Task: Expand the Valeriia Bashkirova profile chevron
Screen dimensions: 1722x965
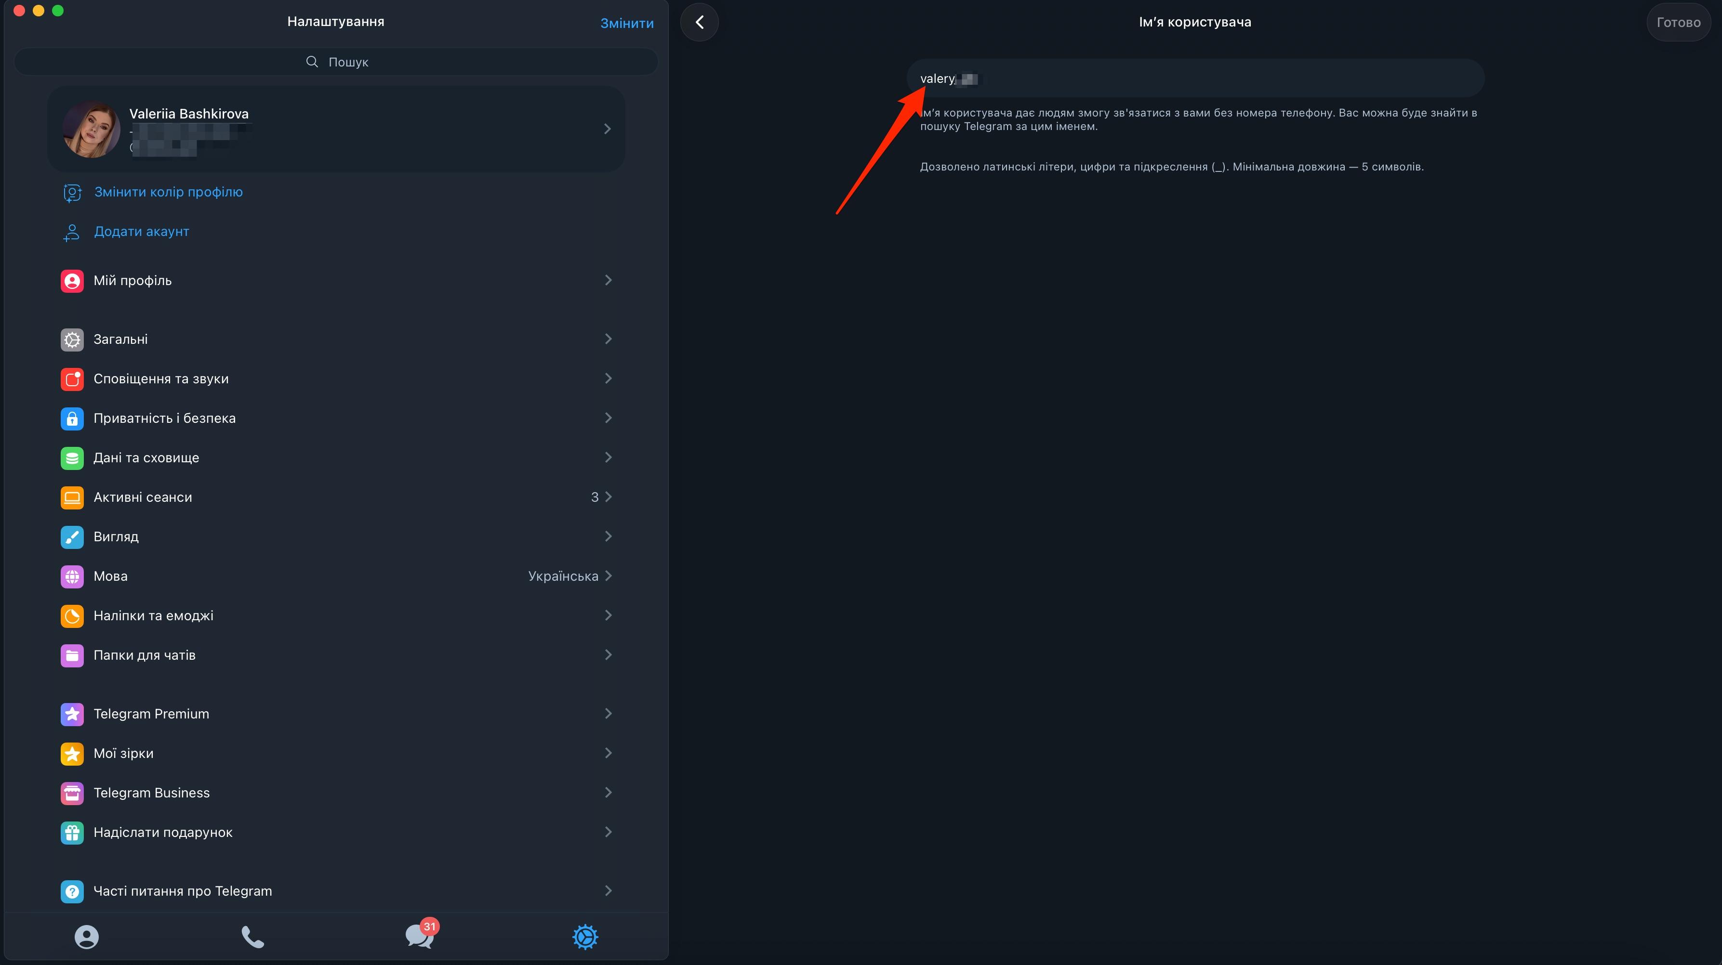Action: click(607, 128)
